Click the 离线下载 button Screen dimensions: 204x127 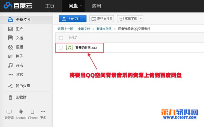128,19
